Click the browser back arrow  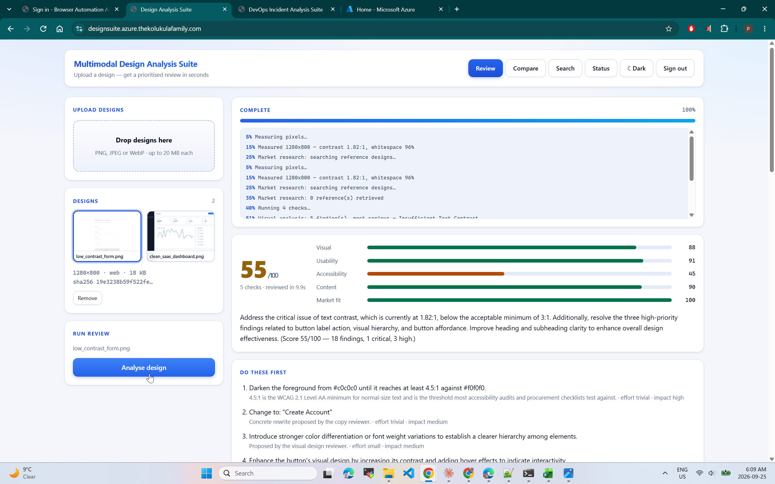(x=11, y=29)
